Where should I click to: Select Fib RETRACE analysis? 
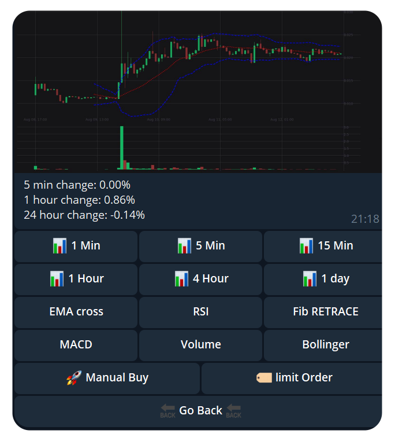click(325, 312)
